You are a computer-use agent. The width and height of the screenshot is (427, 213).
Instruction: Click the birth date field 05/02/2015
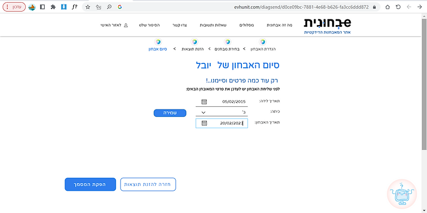222,102
